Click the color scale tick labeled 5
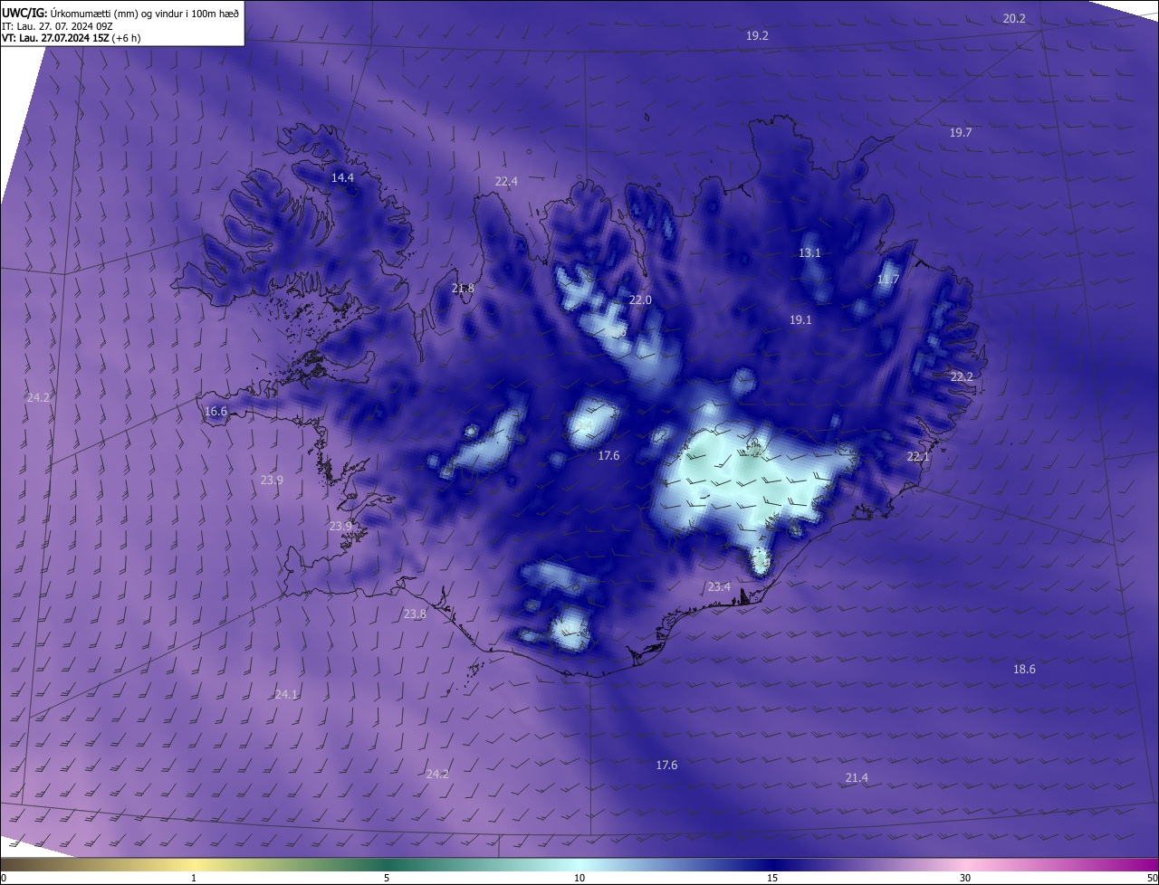1159x885 pixels. [x=387, y=878]
